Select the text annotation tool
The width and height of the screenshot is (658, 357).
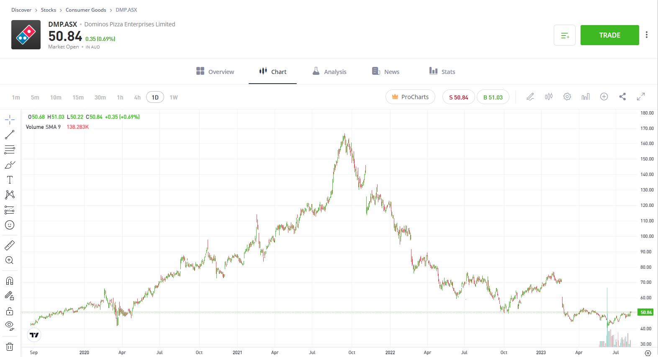10,180
